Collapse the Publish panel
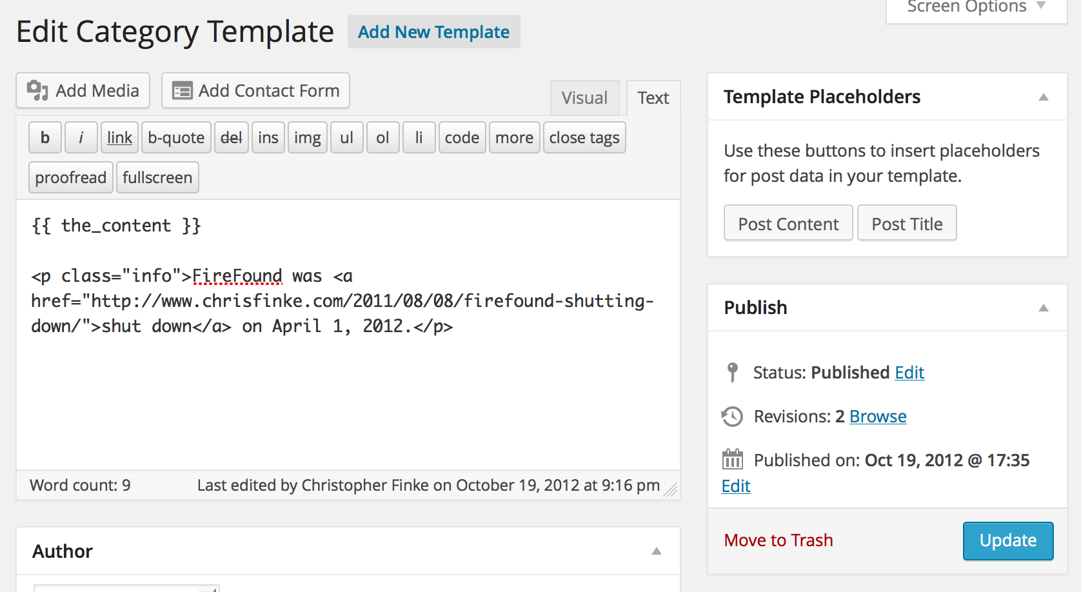 coord(1043,308)
